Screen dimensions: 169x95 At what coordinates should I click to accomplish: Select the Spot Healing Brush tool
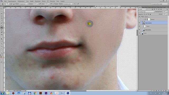tap(2, 23)
